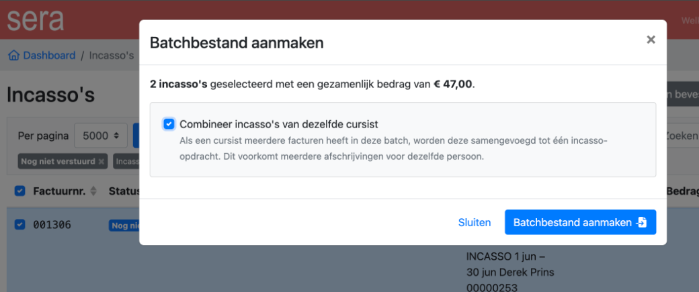This screenshot has width=699, height=292.
Task: Uncheck 'Combineer incasso's van dezelfde cursist'
Action: pos(169,124)
